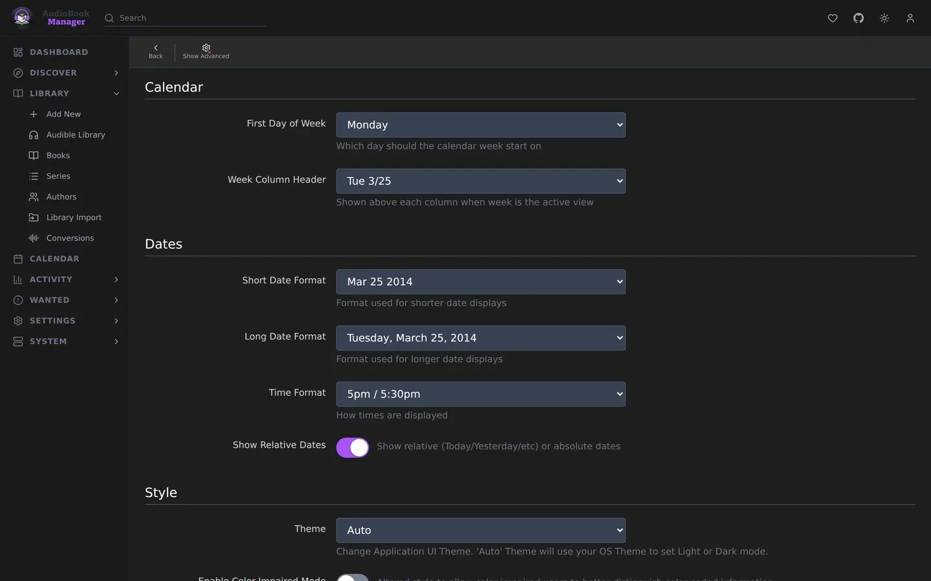The image size is (931, 581).
Task: Open the Theme dropdown
Action: (x=481, y=530)
